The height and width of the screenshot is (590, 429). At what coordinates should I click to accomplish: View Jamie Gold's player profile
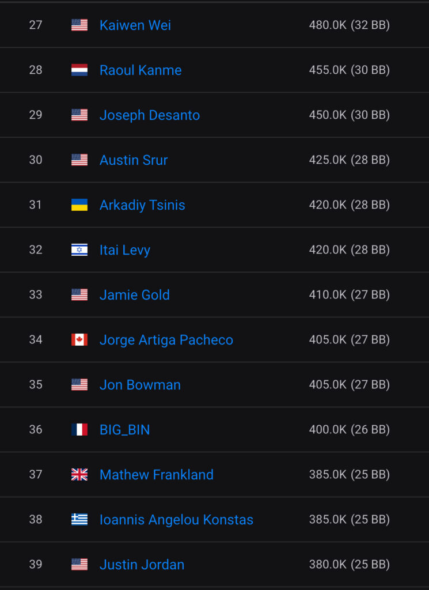pyautogui.click(x=135, y=295)
